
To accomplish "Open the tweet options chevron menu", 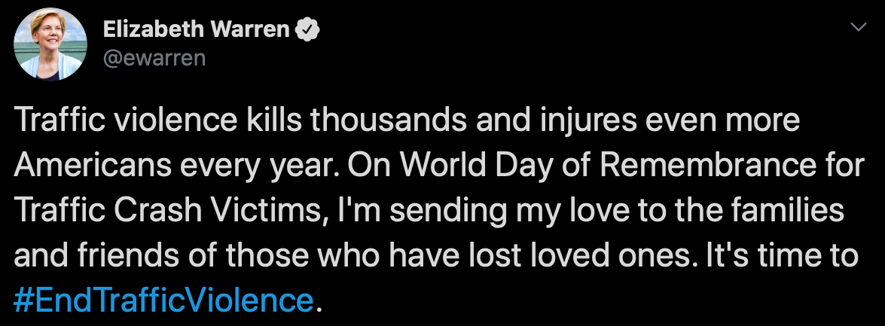I will coord(857,28).
